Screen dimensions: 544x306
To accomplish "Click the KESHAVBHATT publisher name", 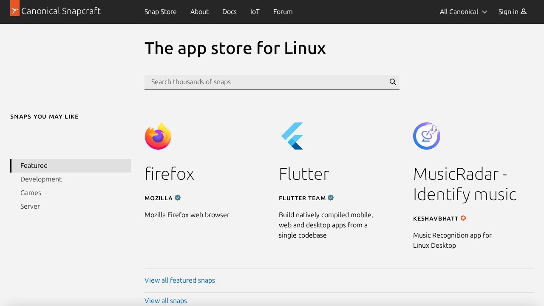I will coord(436,218).
